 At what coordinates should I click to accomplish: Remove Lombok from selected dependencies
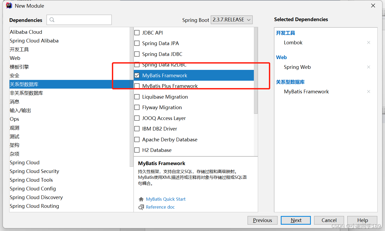(369, 42)
